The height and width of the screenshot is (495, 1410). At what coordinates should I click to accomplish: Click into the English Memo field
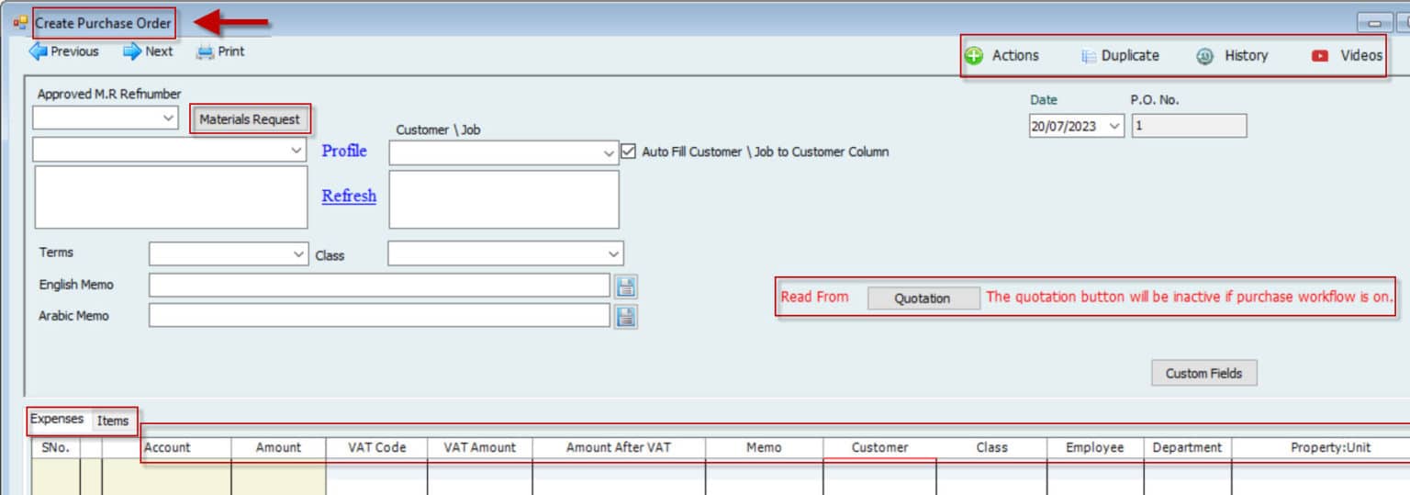(x=378, y=286)
